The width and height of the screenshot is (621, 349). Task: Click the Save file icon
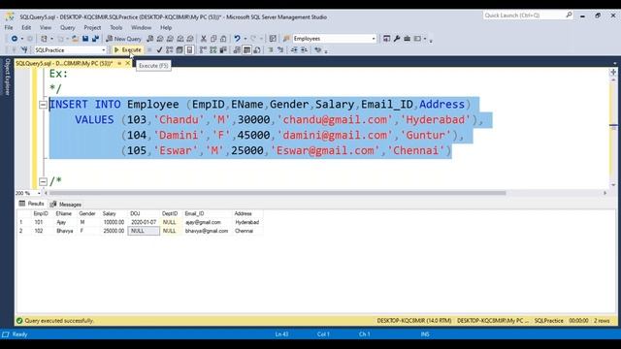85,39
